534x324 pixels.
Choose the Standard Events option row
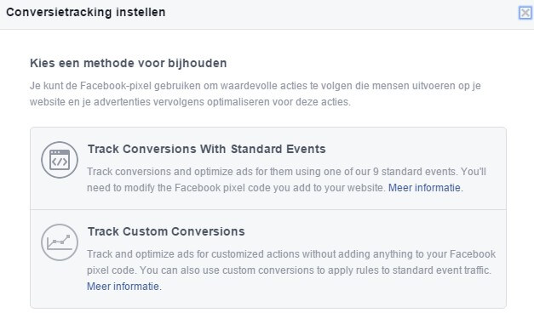pyautogui.click(x=268, y=168)
